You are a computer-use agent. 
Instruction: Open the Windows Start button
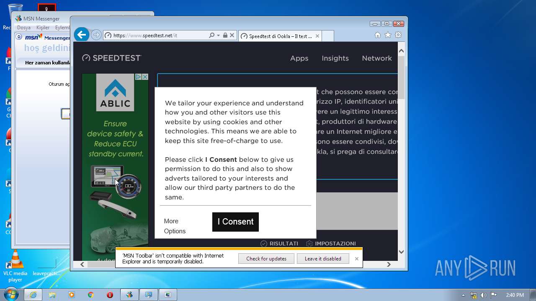click(x=11, y=295)
